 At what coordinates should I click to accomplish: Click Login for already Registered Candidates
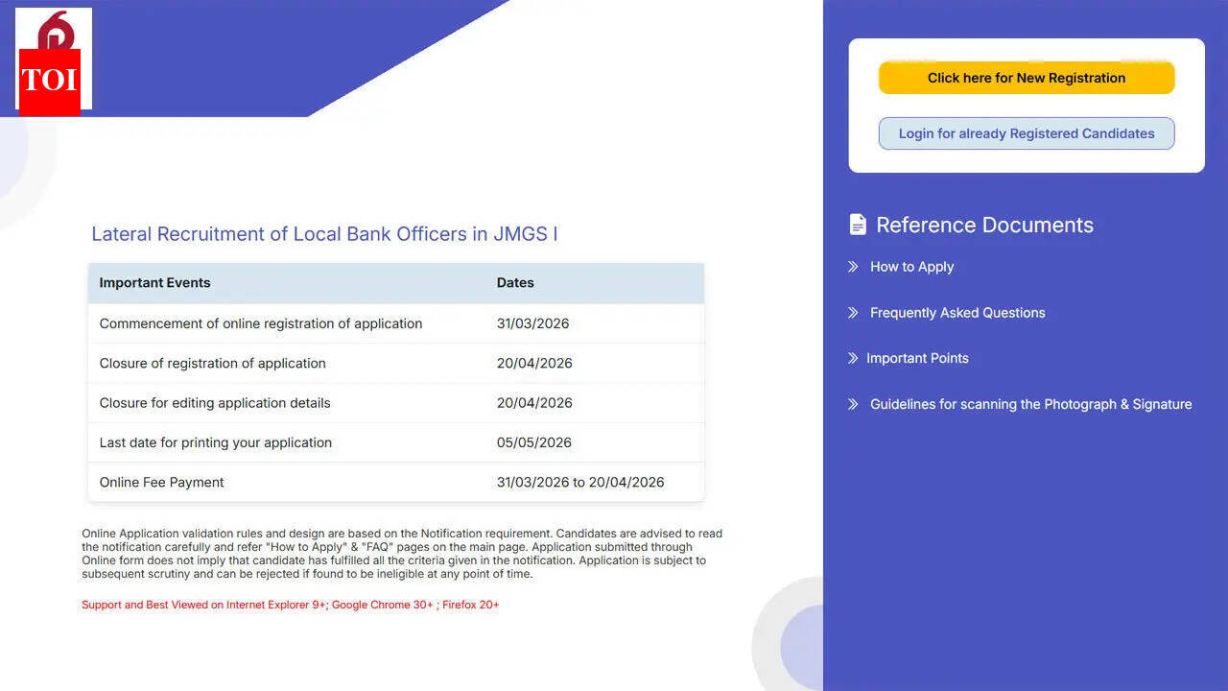(1026, 133)
